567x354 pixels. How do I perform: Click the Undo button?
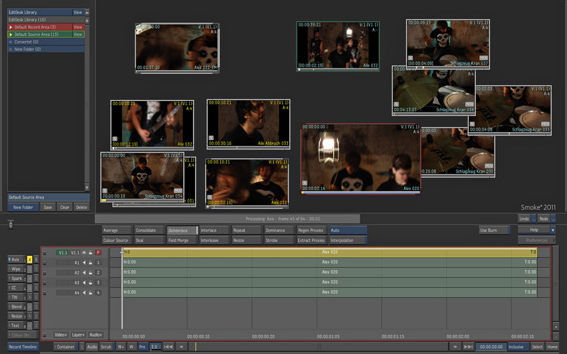tap(524, 218)
